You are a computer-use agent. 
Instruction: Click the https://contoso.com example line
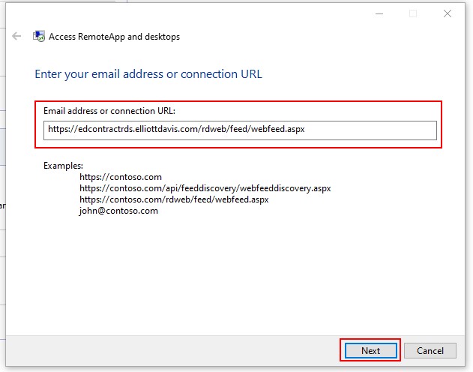coord(121,177)
